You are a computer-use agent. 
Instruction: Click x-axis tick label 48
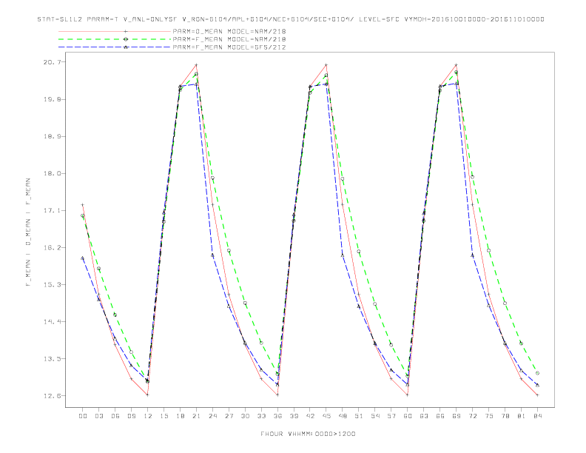tap(343, 416)
